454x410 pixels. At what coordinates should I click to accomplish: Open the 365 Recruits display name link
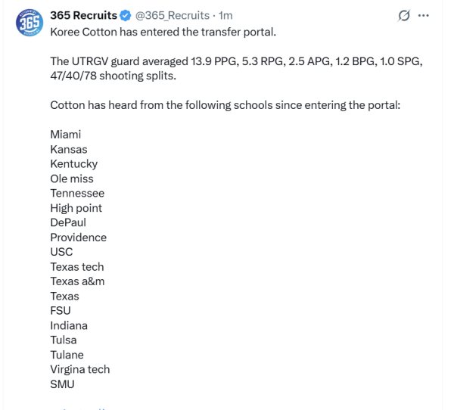83,16
